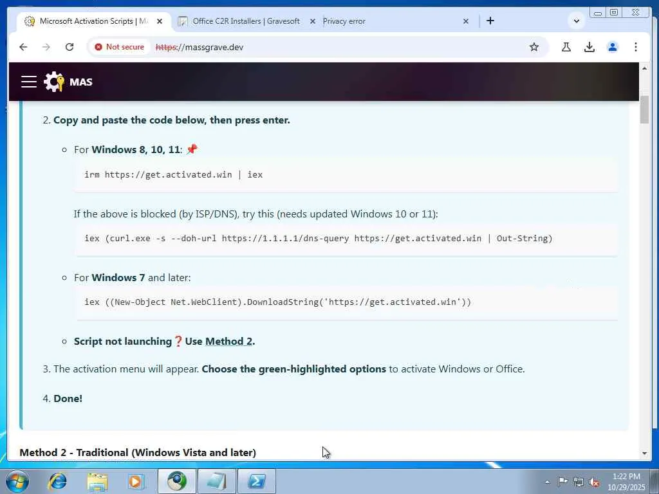Close the Microsoft Activation Scripts tab
This screenshot has width=659, height=494.
pyautogui.click(x=160, y=21)
